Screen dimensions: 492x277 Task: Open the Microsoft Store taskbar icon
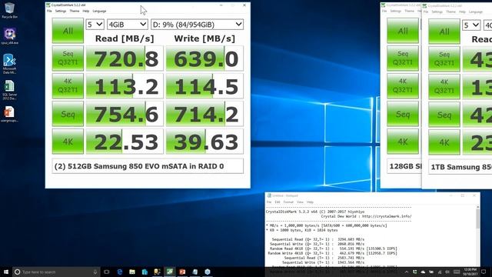click(145, 272)
